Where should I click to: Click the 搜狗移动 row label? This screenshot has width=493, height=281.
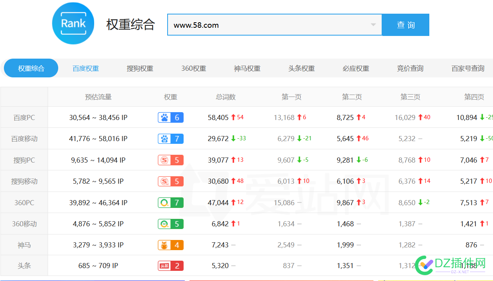pos(24,181)
